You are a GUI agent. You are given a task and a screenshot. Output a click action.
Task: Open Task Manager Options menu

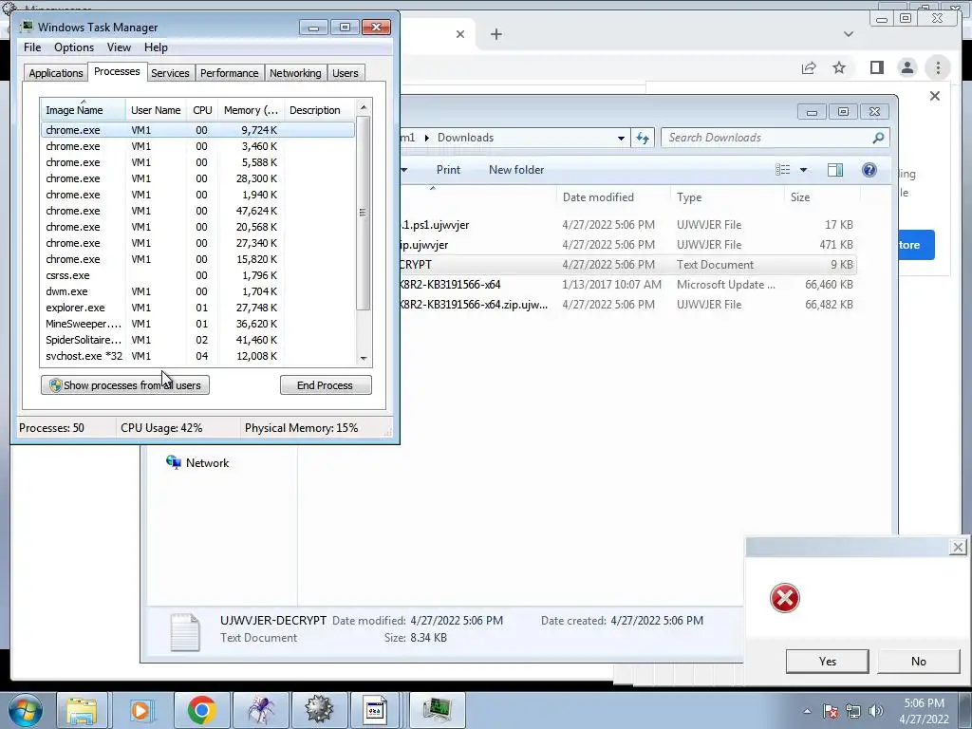point(74,47)
